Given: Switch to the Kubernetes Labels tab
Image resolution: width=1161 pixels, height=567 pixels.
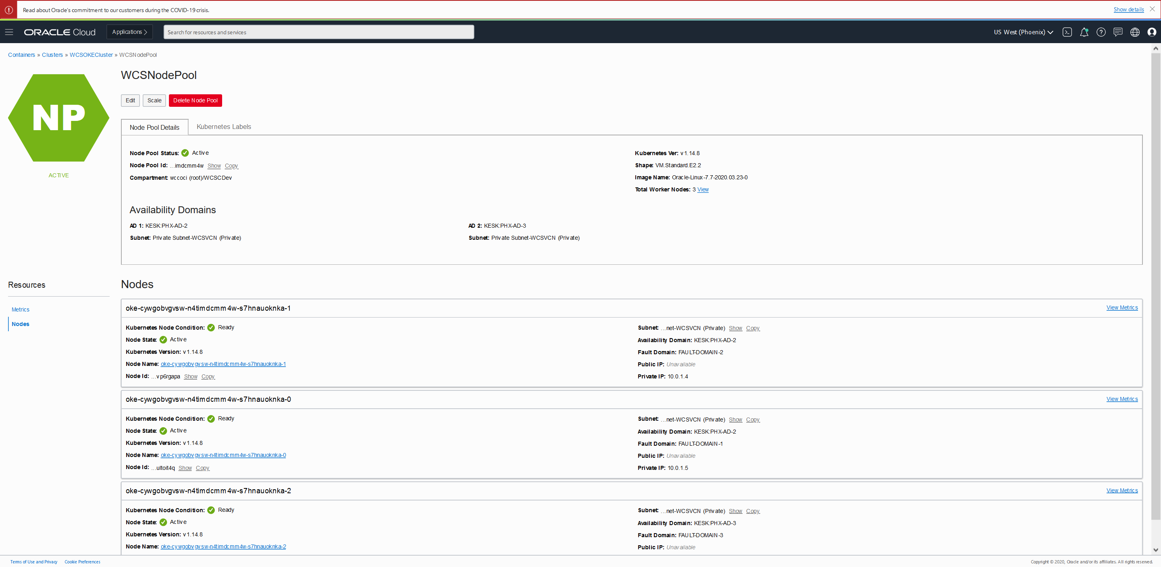Looking at the screenshot, I should click(x=224, y=127).
